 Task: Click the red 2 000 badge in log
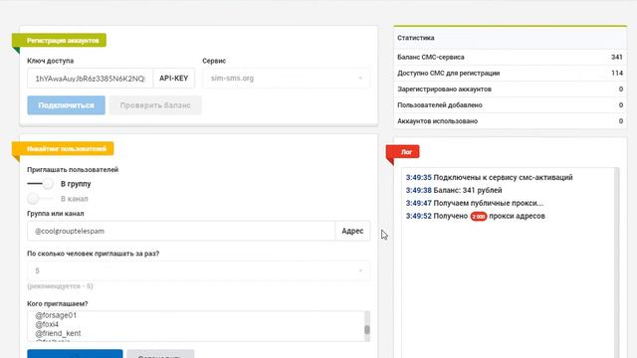click(478, 217)
